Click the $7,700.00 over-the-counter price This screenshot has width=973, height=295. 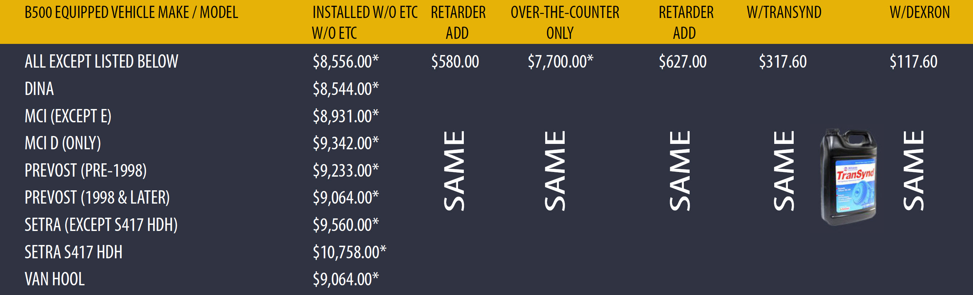pyautogui.click(x=560, y=62)
